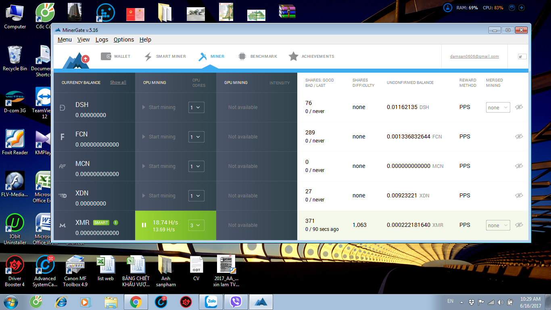Click the FCN currency icon
The width and height of the screenshot is (551, 310).
(62, 137)
